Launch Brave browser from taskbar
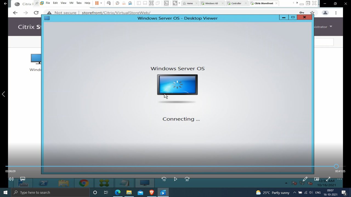Image resolution: width=351 pixels, height=197 pixels. tap(152, 193)
